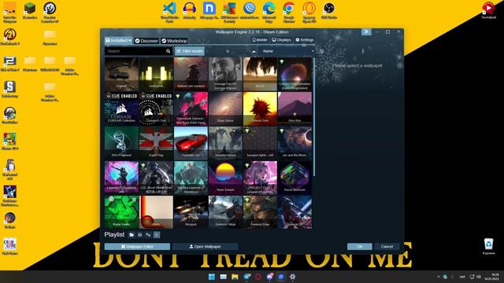The image size is (504, 283).
Task: Switch to the Discover tab
Action: [x=146, y=41]
